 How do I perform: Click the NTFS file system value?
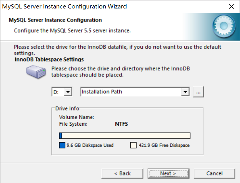tap(122, 124)
